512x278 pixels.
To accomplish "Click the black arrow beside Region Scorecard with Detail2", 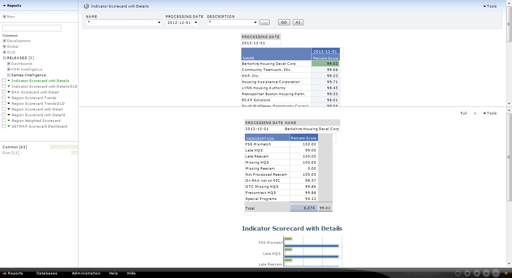I will (x=9, y=115).
